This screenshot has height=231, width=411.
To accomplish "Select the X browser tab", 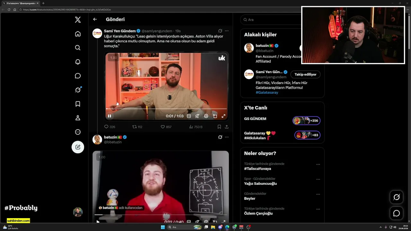I will (x=20, y=3).
